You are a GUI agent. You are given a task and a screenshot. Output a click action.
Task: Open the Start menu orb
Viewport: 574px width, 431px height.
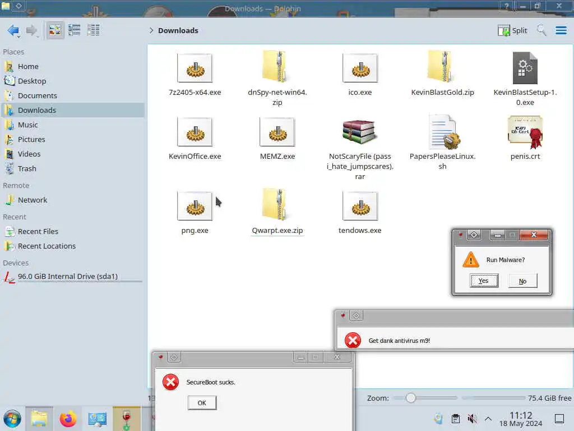click(12, 419)
